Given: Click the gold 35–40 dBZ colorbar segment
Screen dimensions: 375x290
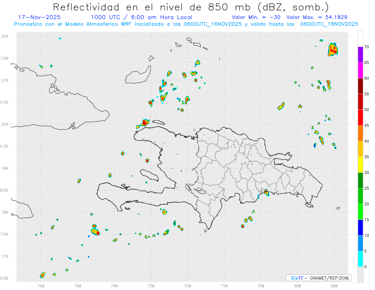Looking at the screenshot, I should pyautogui.click(x=360, y=149).
